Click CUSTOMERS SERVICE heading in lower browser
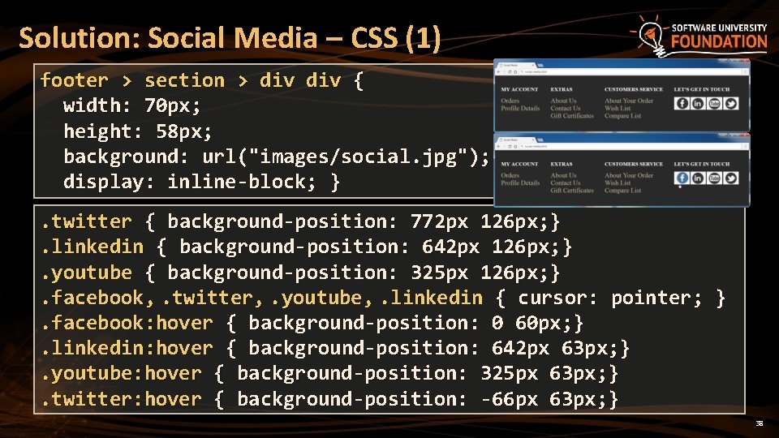This screenshot has height=438, width=779. [x=634, y=164]
